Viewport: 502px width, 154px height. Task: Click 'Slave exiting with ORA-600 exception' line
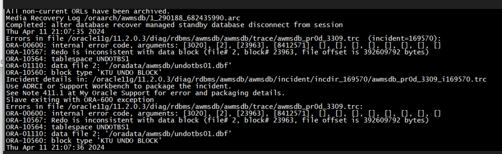pos(80,100)
